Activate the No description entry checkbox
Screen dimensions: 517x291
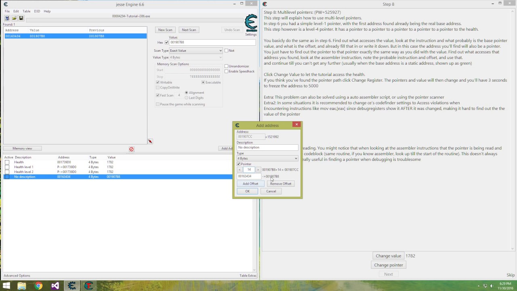7,177
